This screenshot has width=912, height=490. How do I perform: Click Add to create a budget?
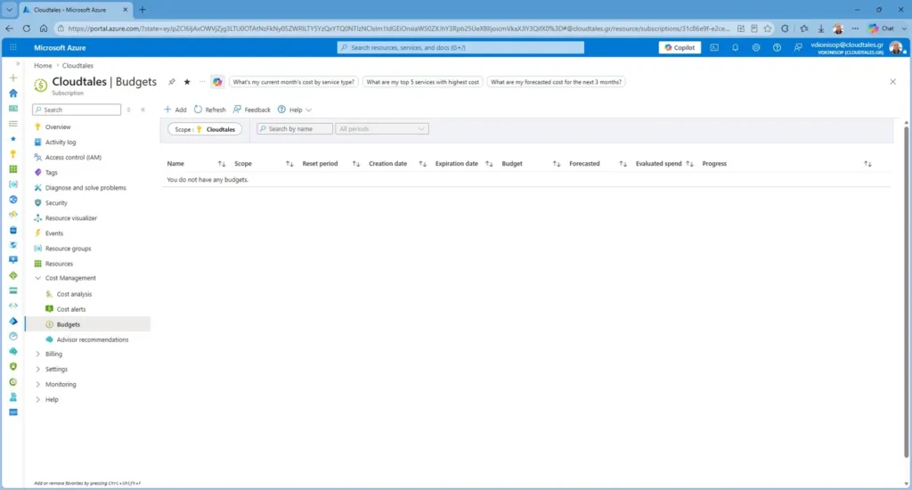[175, 110]
